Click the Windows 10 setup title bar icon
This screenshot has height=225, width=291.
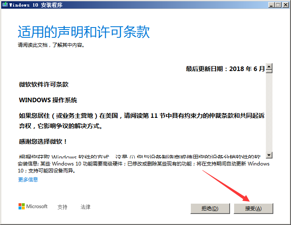point(5,5)
